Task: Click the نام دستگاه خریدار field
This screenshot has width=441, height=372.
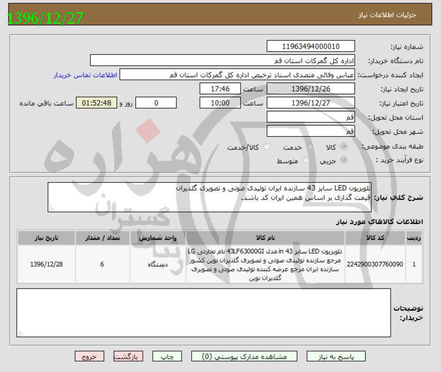Action: click(223, 61)
